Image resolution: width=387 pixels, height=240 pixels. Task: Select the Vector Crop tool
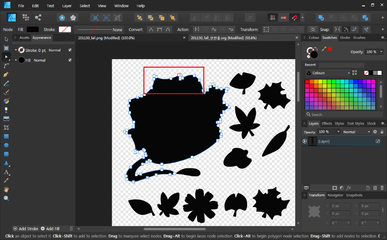click(x=6, y=127)
